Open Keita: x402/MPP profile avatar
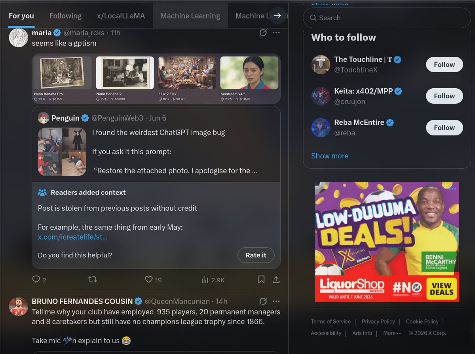Image resolution: width=475 pixels, height=354 pixels. pyautogui.click(x=321, y=96)
